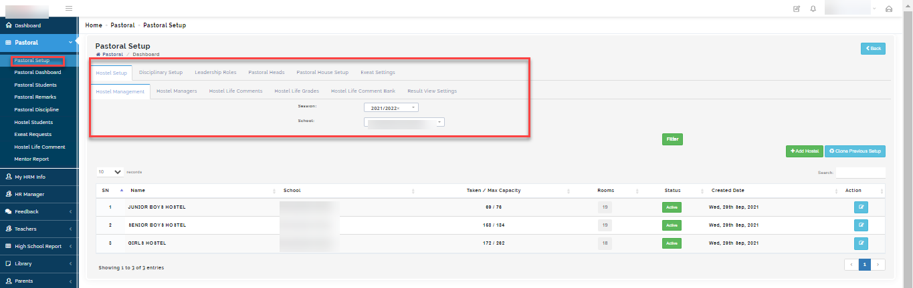The image size is (913, 288).
Task: Open HR Manager sidebar menu
Action: (39, 194)
